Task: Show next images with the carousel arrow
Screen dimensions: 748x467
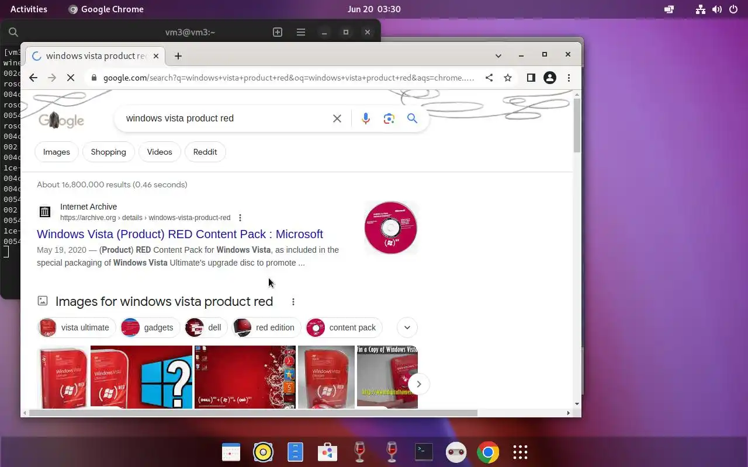Action: click(x=419, y=384)
